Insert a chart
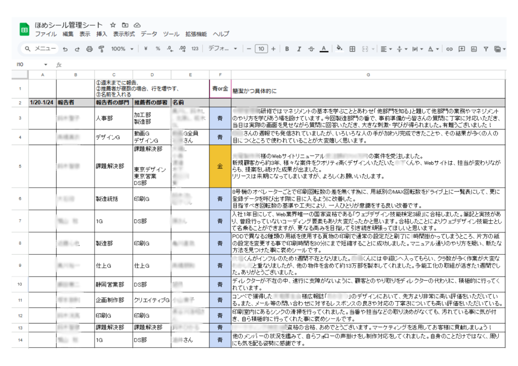The width and height of the screenshot is (518, 366). pyautogui.click(x=473, y=49)
